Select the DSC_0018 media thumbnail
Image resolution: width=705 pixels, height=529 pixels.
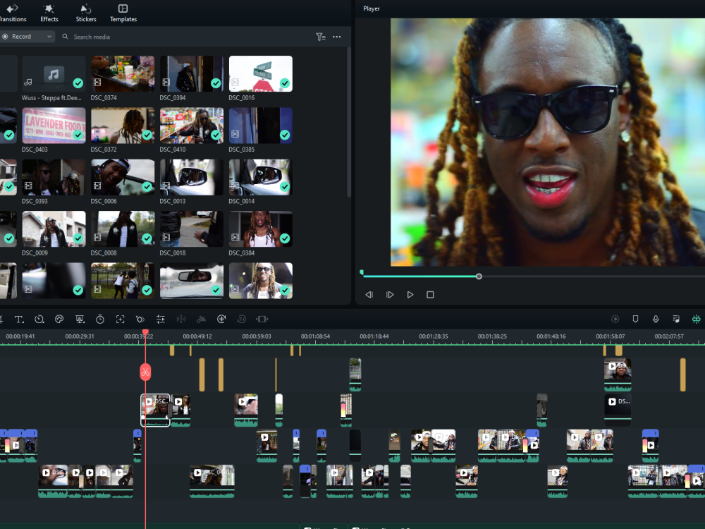click(x=192, y=229)
